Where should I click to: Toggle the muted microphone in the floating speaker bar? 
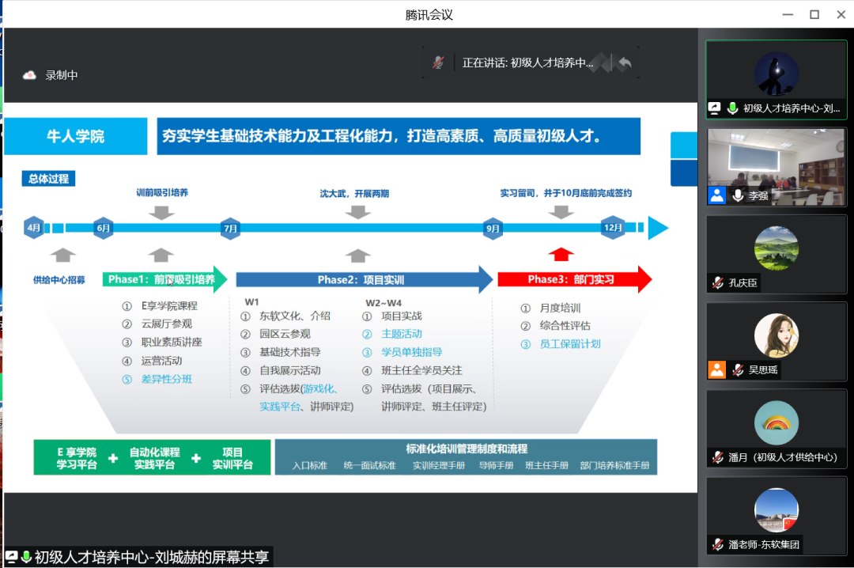point(438,62)
